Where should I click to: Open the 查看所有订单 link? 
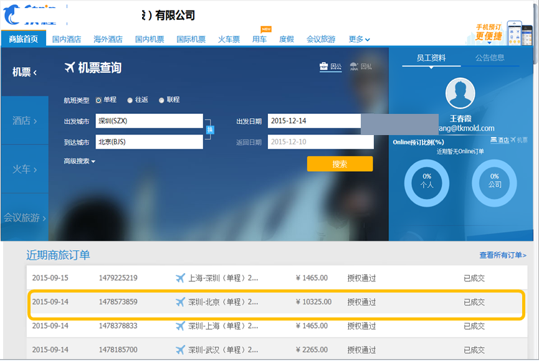click(x=502, y=255)
